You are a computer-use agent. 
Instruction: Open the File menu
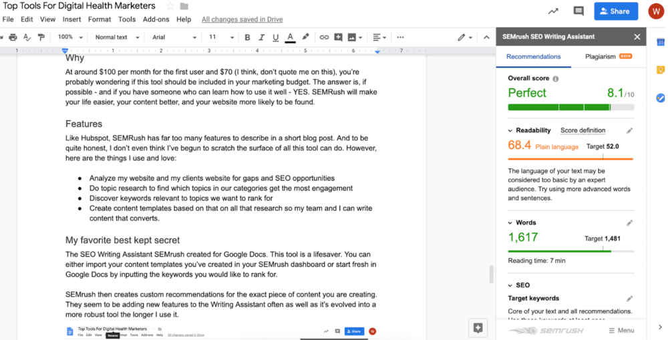point(8,19)
